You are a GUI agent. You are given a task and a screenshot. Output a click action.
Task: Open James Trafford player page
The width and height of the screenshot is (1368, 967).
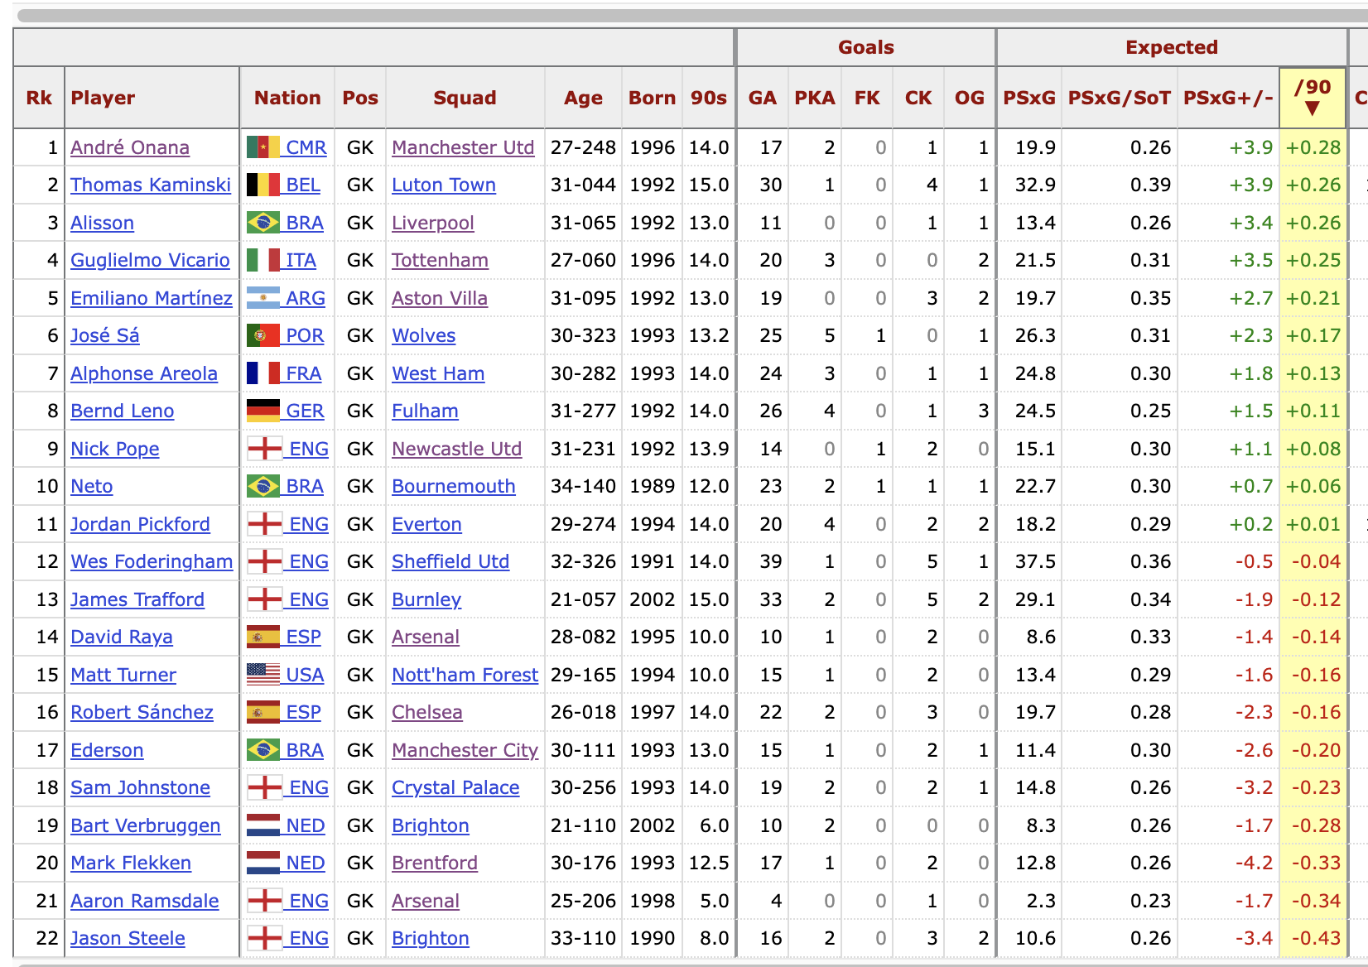pos(137,599)
